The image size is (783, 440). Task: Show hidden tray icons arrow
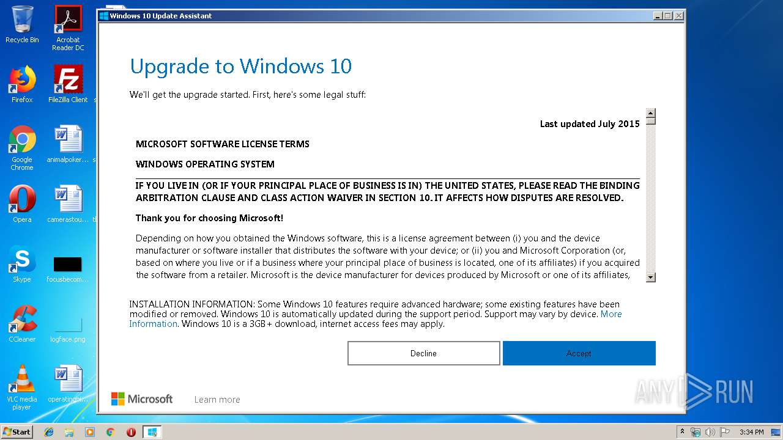(x=682, y=432)
